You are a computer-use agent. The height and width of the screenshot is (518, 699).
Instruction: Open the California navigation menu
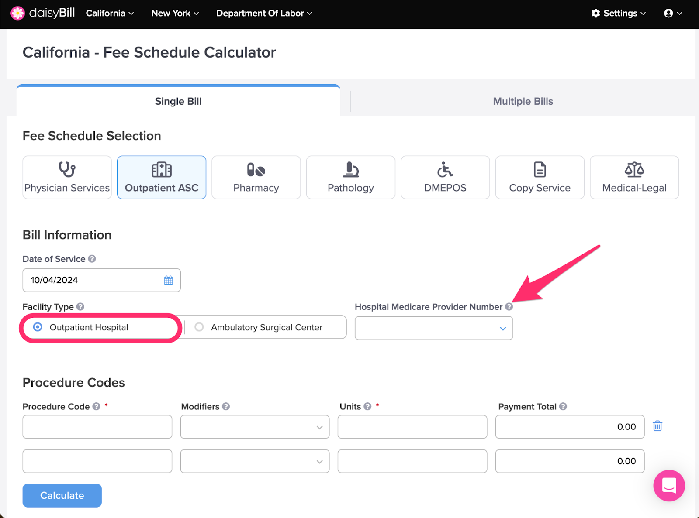110,13
